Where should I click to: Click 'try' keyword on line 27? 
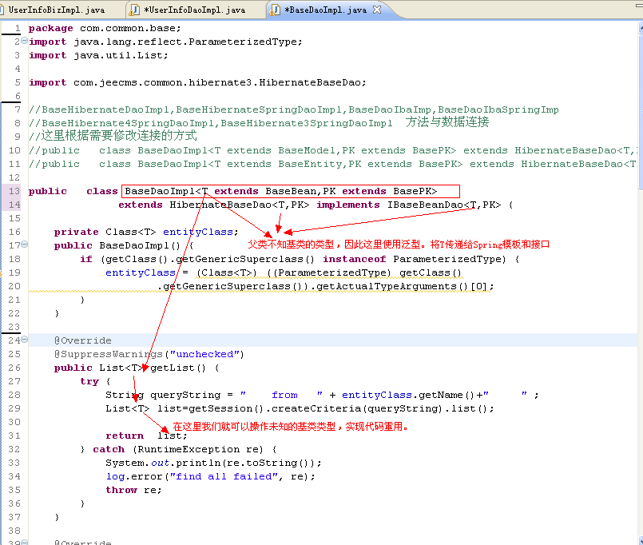tap(89, 381)
